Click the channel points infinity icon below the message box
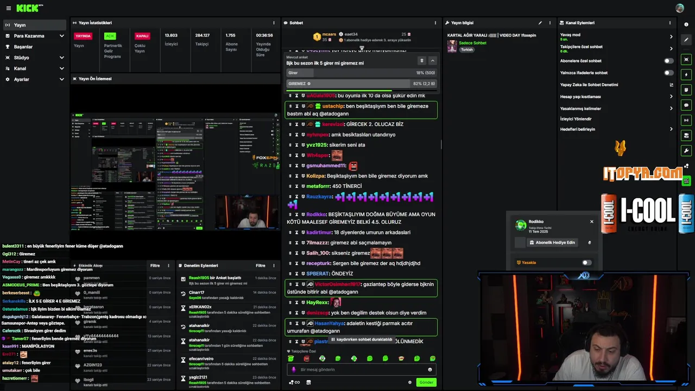 click(294, 382)
